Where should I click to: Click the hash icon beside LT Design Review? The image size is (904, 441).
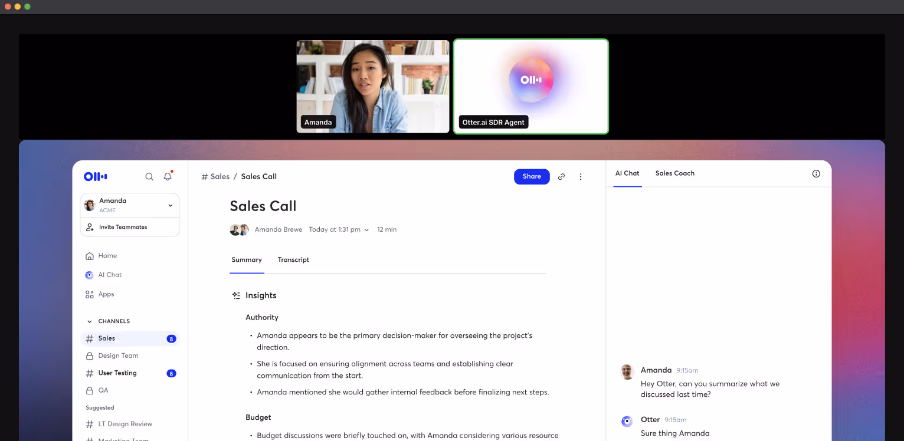coord(90,424)
